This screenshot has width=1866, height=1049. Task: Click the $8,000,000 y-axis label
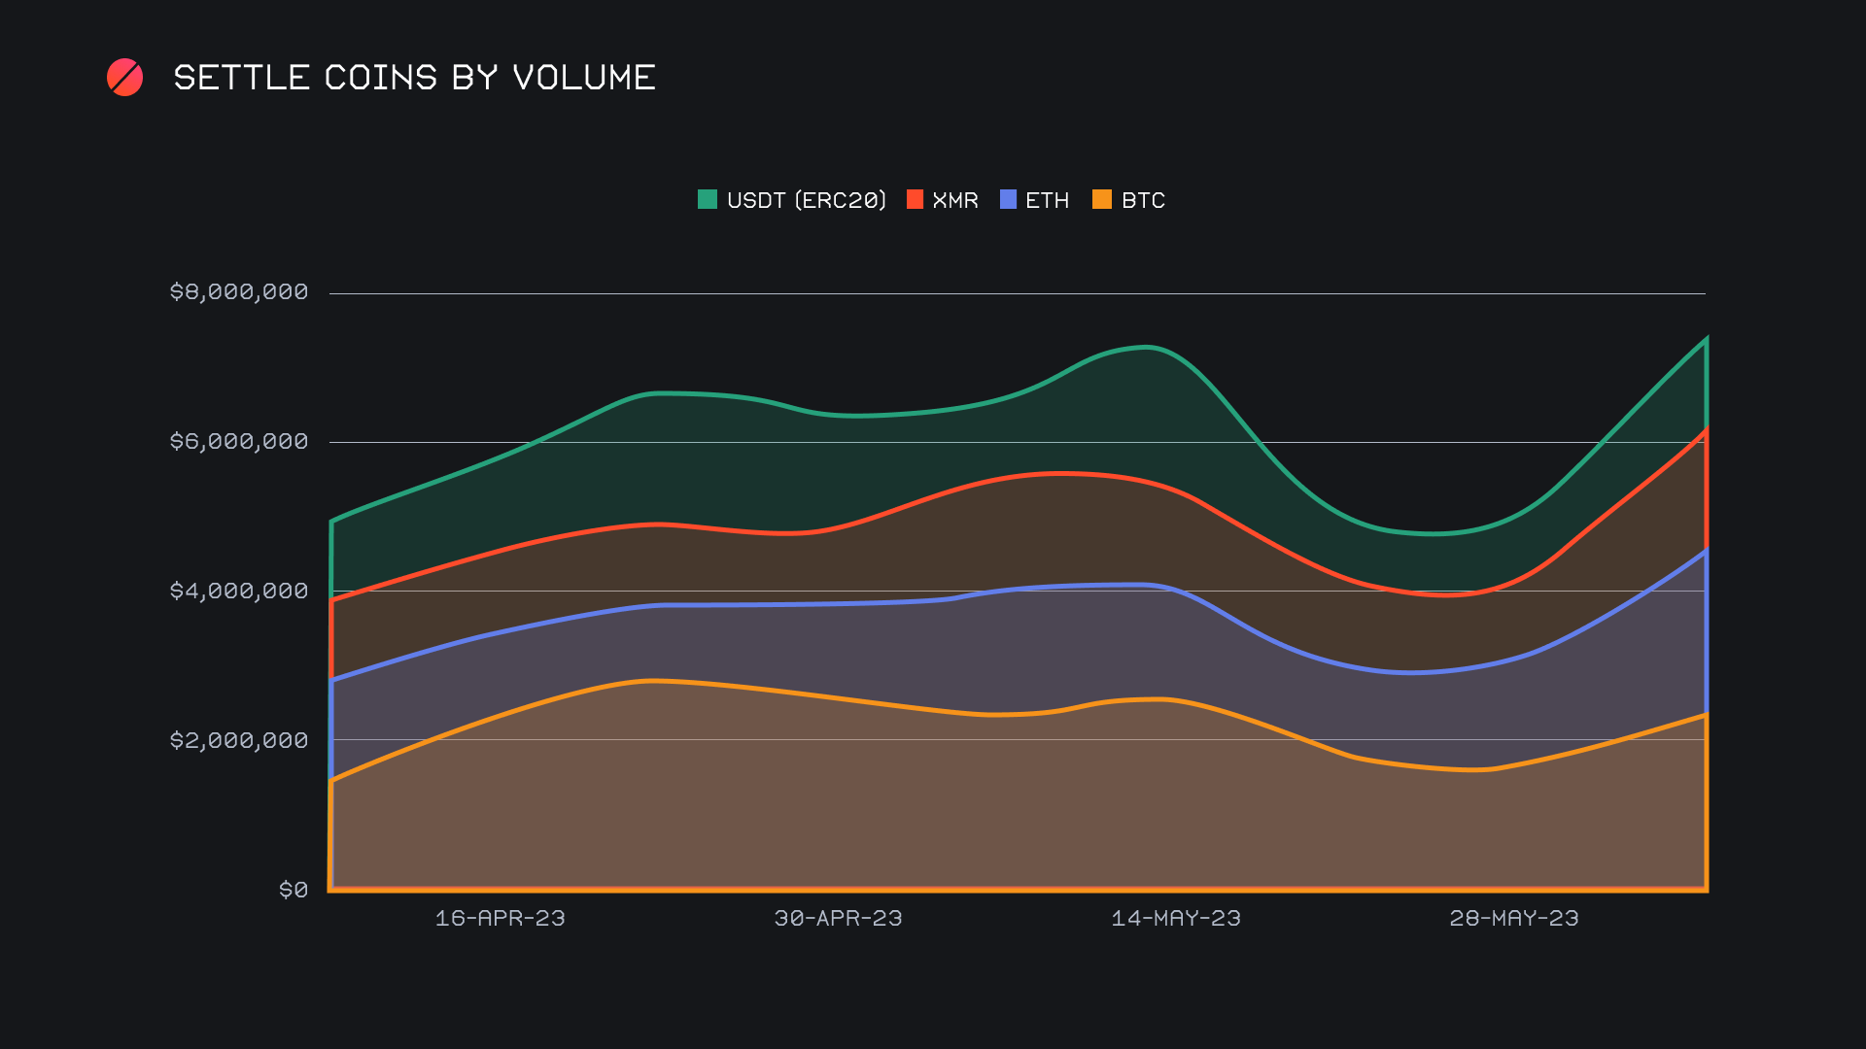[x=239, y=292]
